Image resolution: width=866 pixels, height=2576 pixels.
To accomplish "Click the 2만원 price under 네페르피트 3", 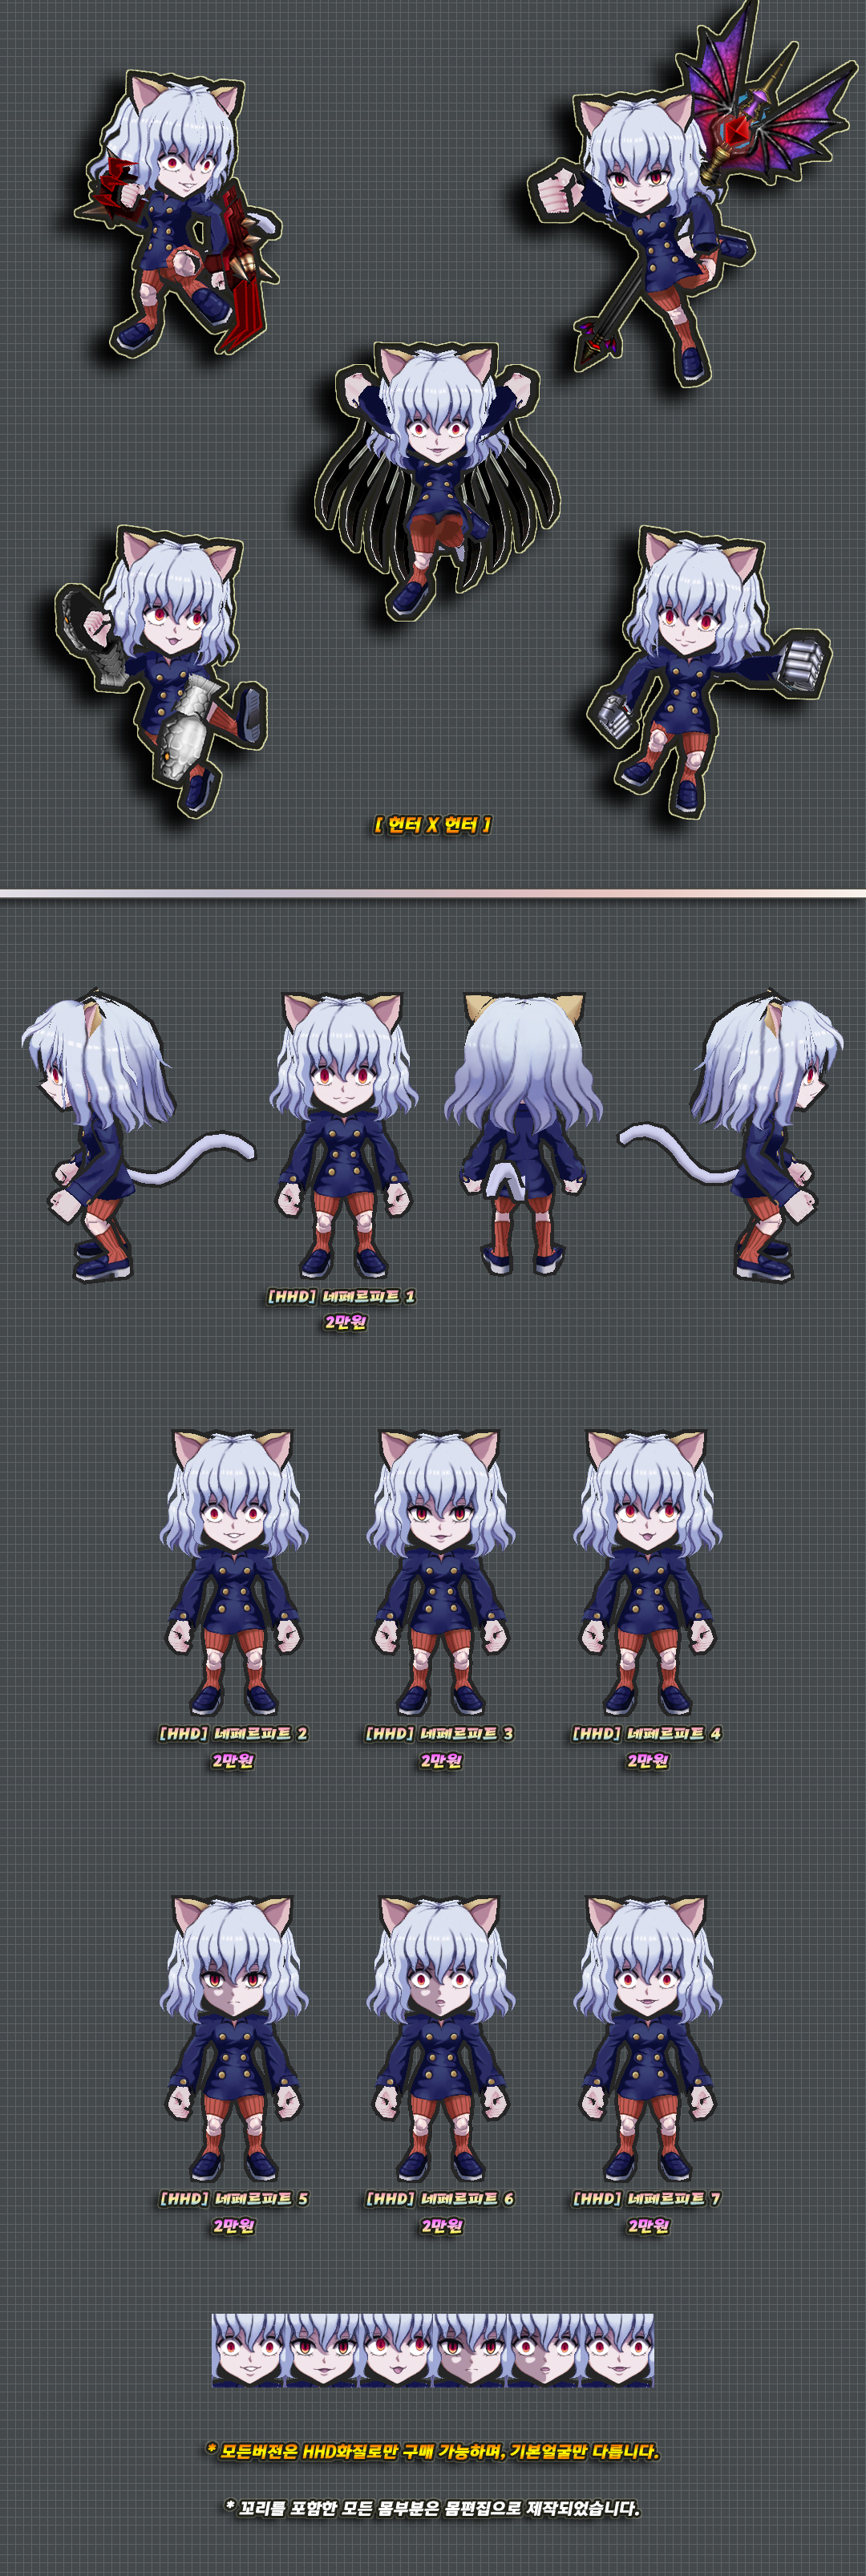I will [441, 1760].
